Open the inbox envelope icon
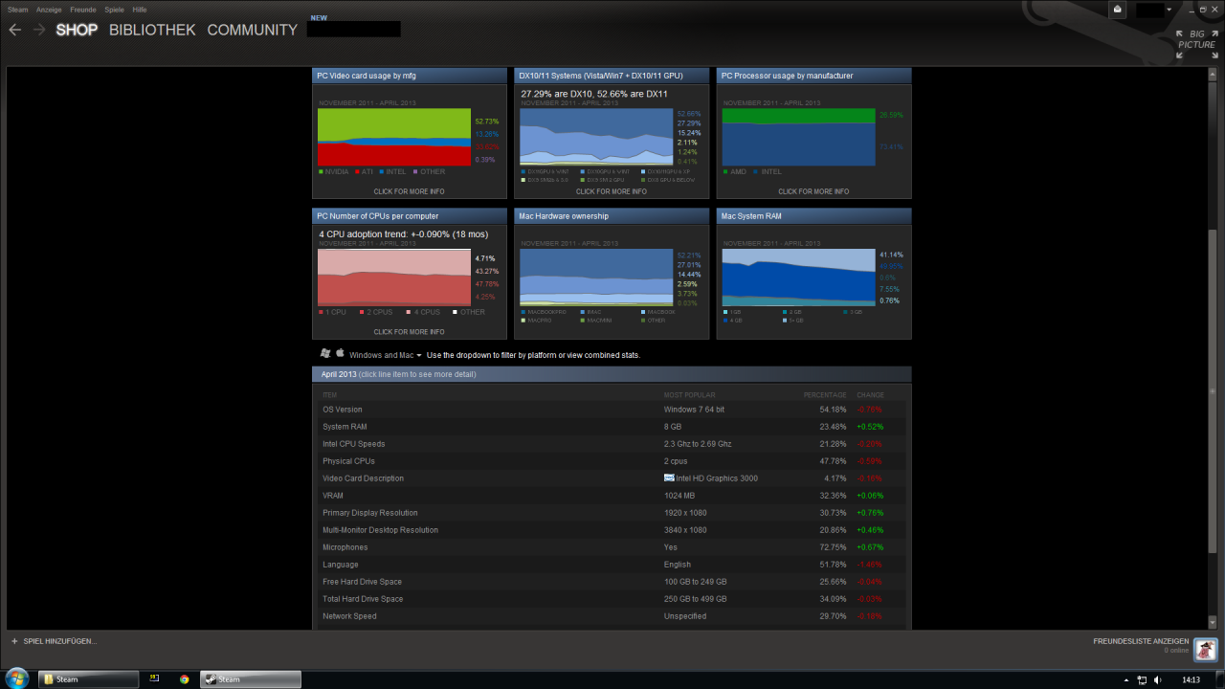This screenshot has height=689, width=1225. (1118, 10)
